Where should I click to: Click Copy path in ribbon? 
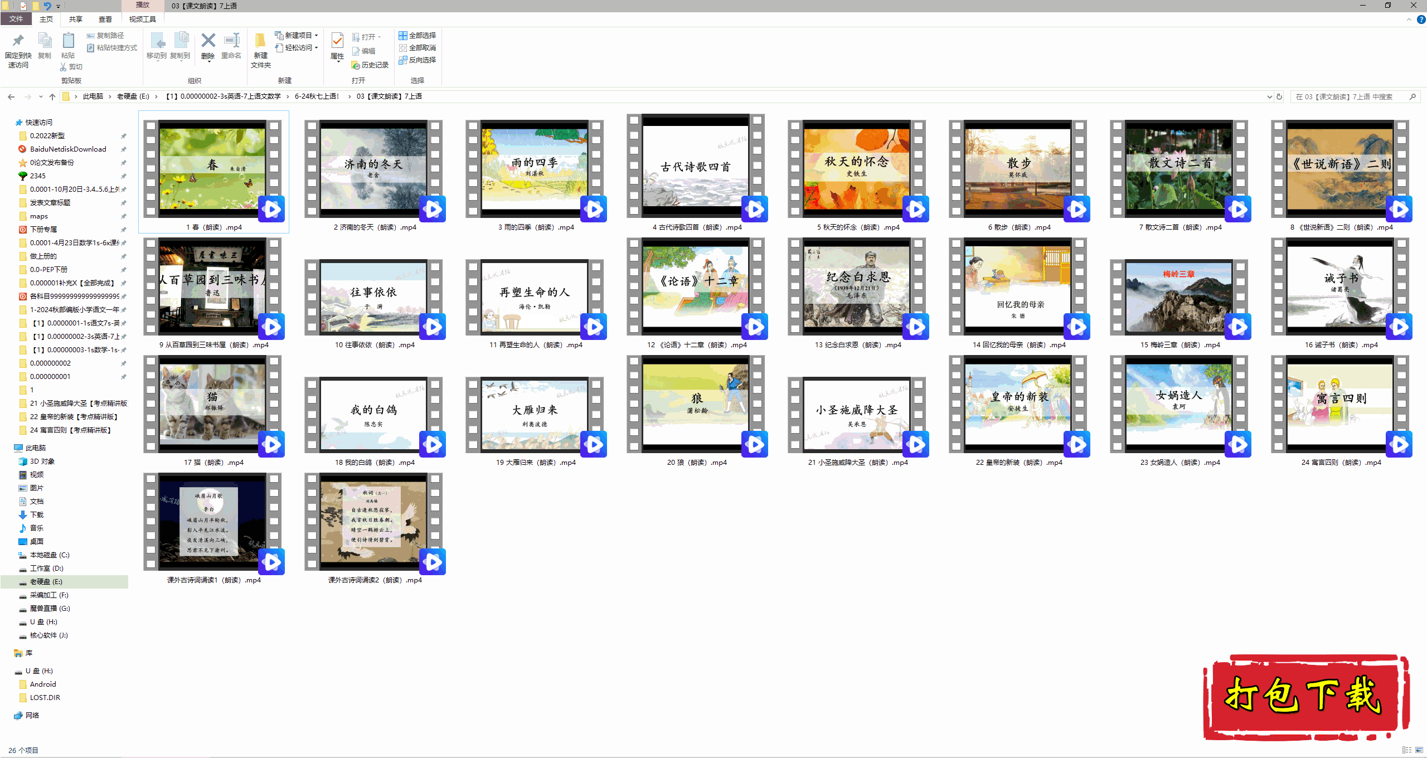coord(105,36)
